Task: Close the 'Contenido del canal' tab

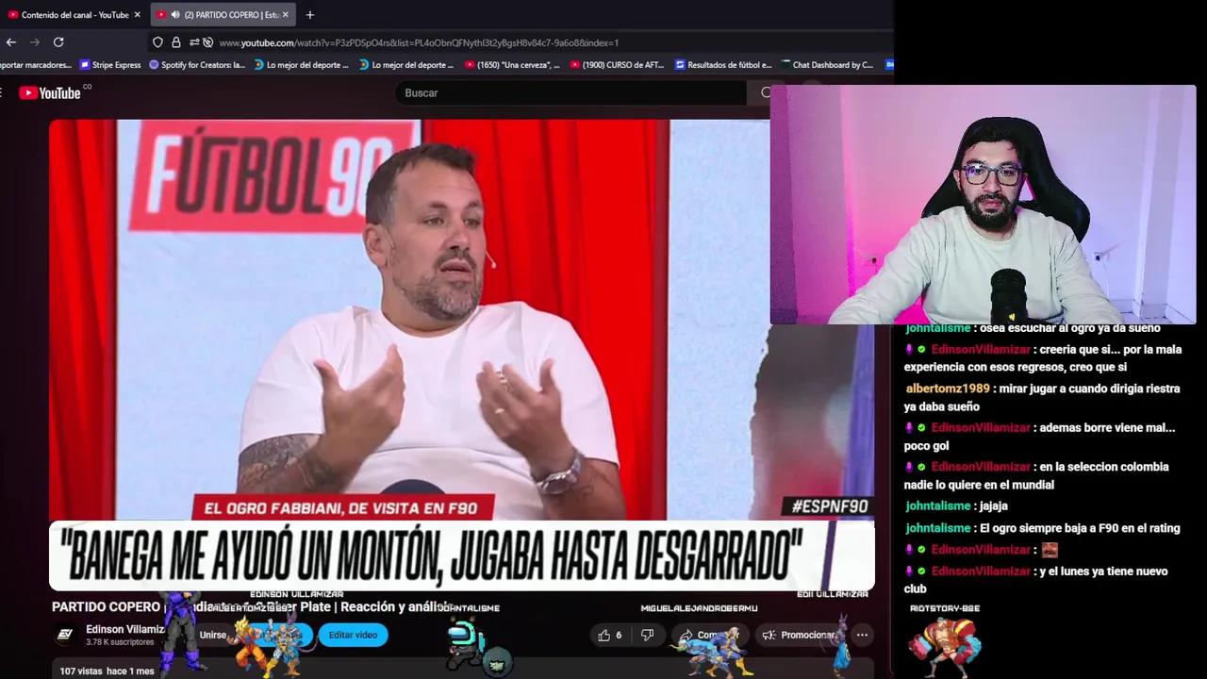Action: click(x=137, y=14)
